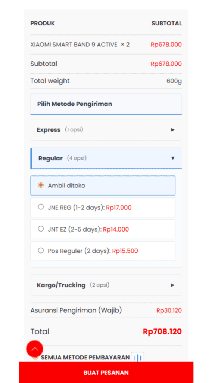
Task: Click the JNE REG Rp17.000 price label
Action: (x=119, y=208)
